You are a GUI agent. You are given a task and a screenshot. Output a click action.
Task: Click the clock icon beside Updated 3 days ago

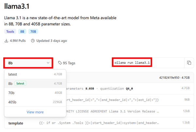pyautogui.click(x=33, y=41)
